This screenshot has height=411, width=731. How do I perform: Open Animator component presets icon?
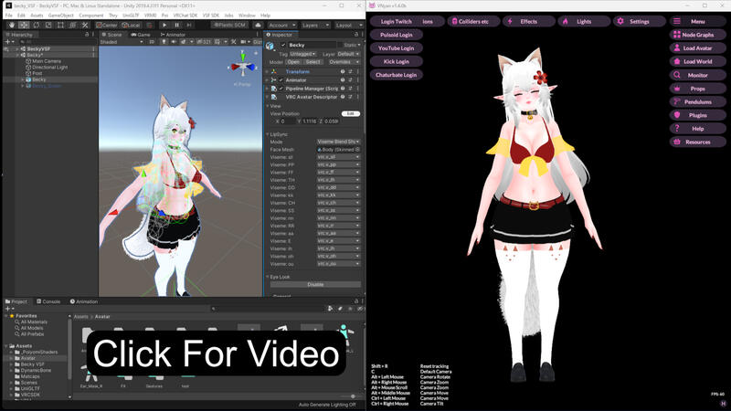point(351,80)
